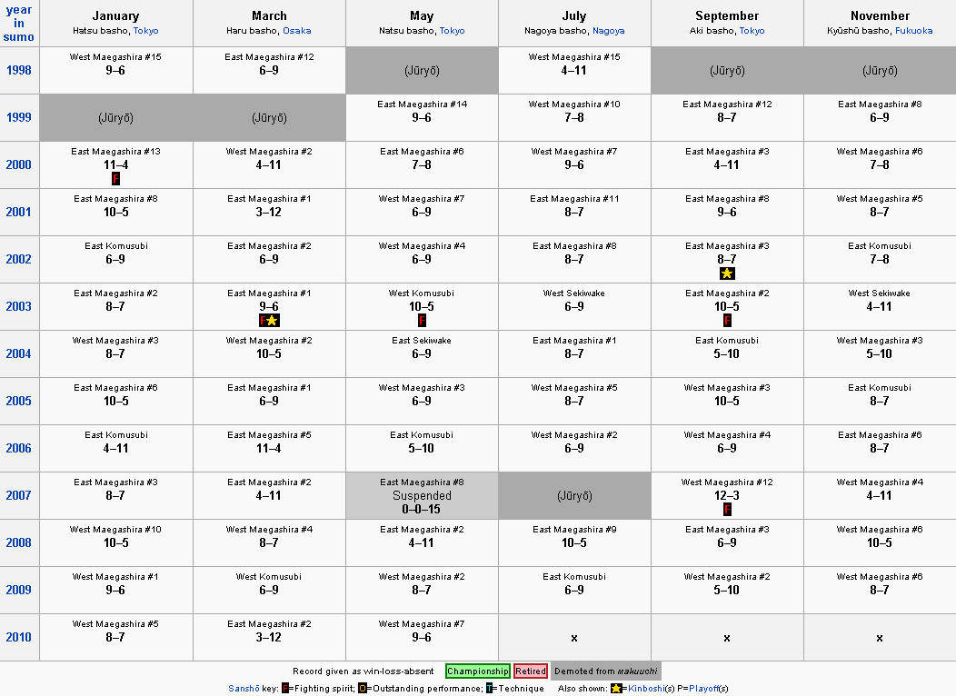Viewport: 956px width, 696px height.
Task: Open the Fukuoka link under November
Action: [x=914, y=31]
